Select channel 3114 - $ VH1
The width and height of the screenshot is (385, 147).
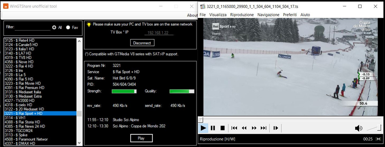coord(40,118)
